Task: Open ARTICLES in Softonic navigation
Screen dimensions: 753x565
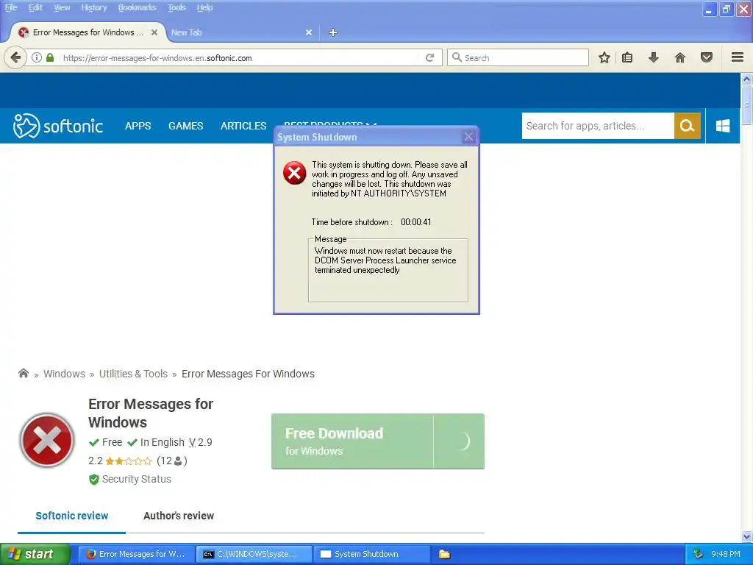Action: coord(243,126)
